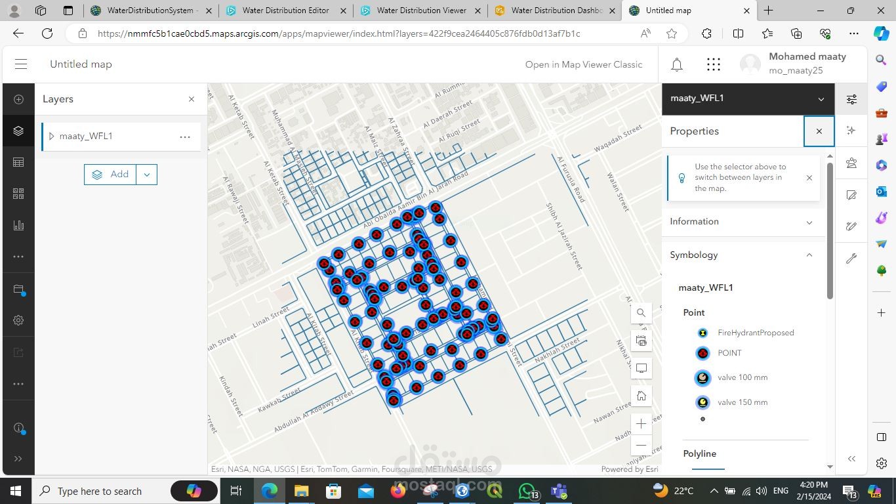896x504 pixels.
Task: Open the Mohamed maaty user profile menu
Action: click(x=793, y=64)
